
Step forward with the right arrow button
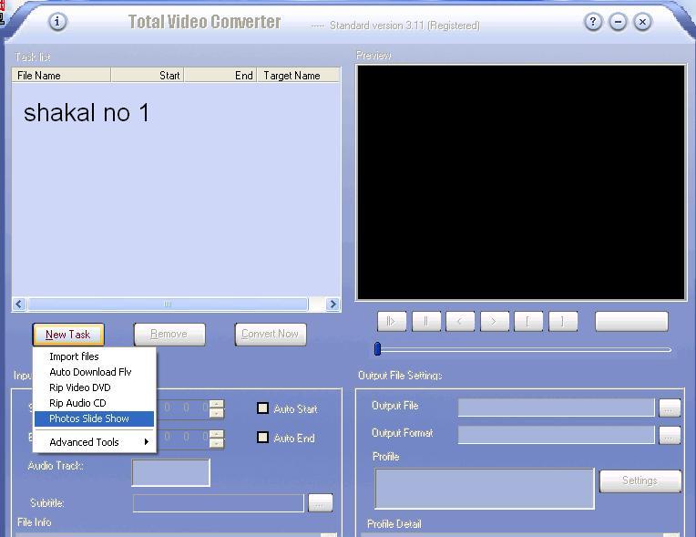pos(494,321)
